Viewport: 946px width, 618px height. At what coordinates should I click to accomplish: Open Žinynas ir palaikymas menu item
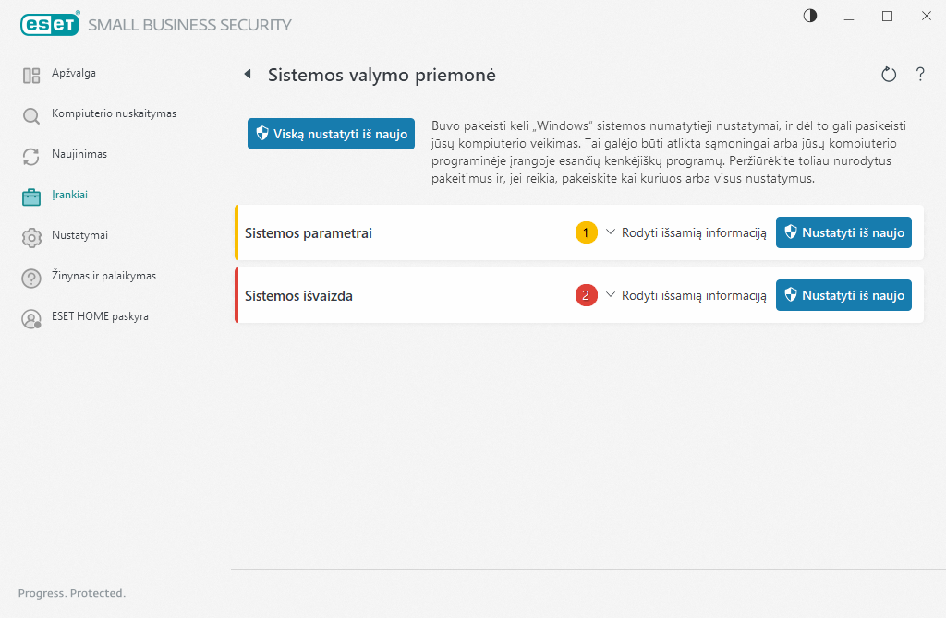click(103, 276)
